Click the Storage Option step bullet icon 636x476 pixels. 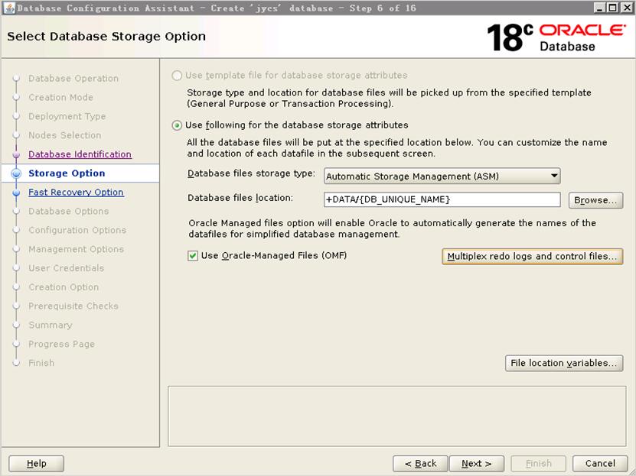pyautogui.click(x=16, y=173)
